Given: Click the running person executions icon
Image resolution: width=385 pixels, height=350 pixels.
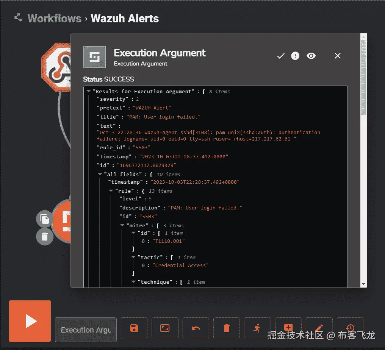Looking at the screenshot, I should coord(257,328).
